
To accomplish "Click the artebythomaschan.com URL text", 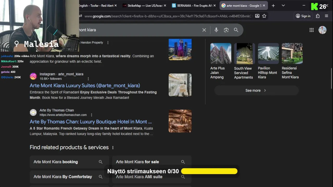I will pos(63,115).
